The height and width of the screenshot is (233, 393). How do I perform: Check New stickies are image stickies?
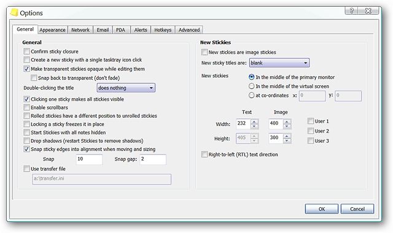[x=204, y=52]
